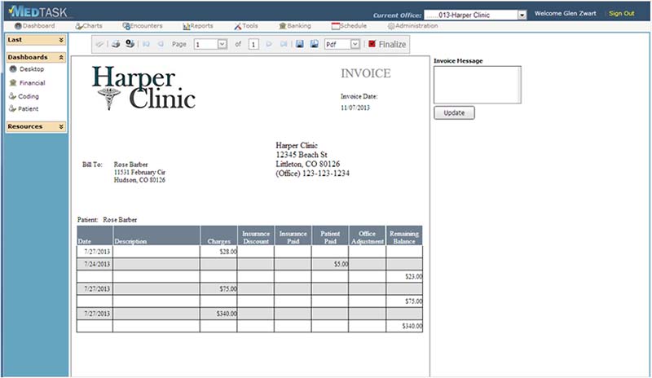
Task: Open the Encounters menu
Action: [142, 26]
